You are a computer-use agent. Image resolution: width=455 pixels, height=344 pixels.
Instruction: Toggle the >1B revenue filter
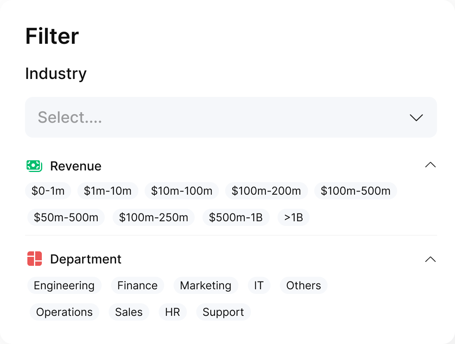tap(293, 217)
